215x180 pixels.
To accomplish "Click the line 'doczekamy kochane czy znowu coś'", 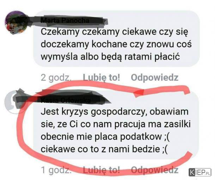I will [x=116, y=44].
